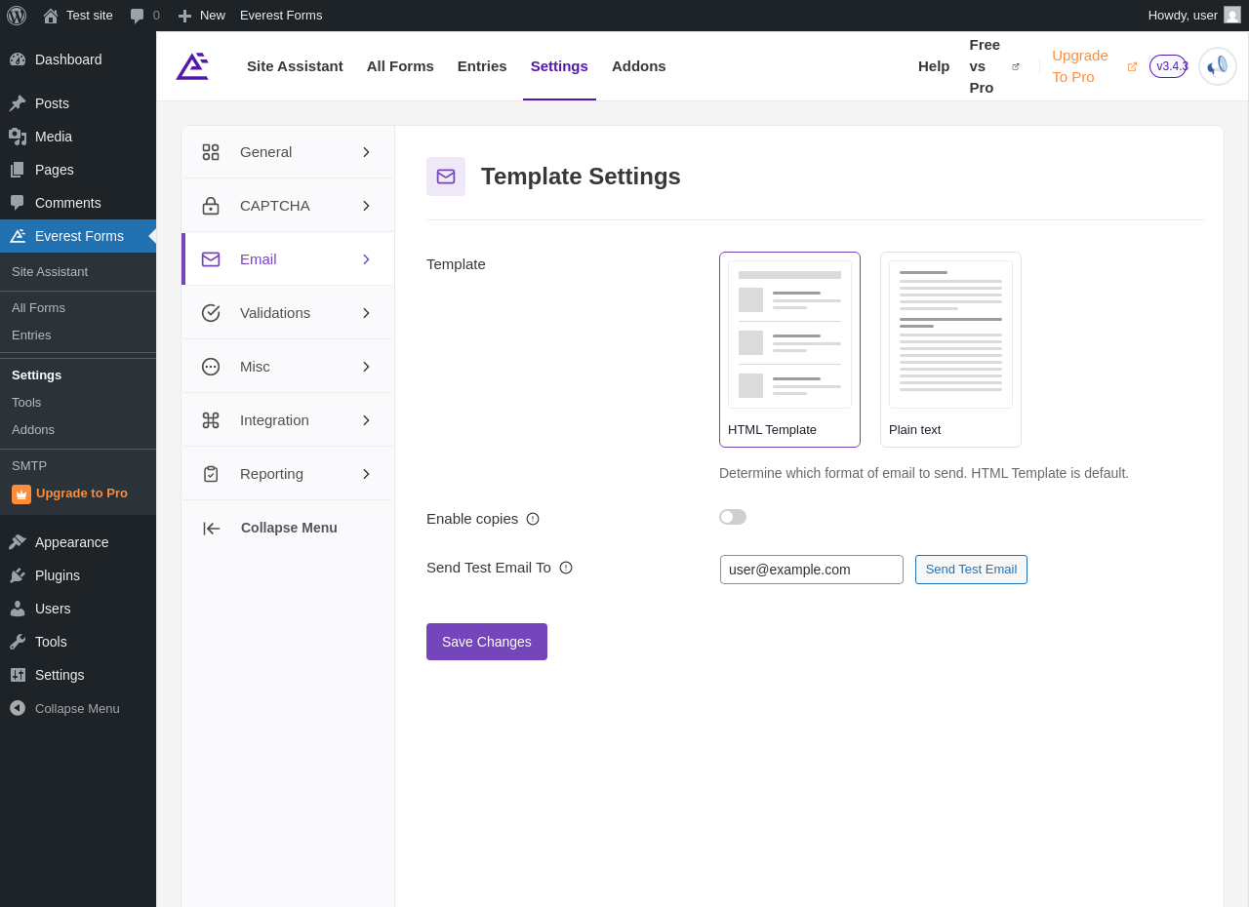Screen dimensions: 1249x907
Task: Select the Plain text template
Action: tap(950, 349)
